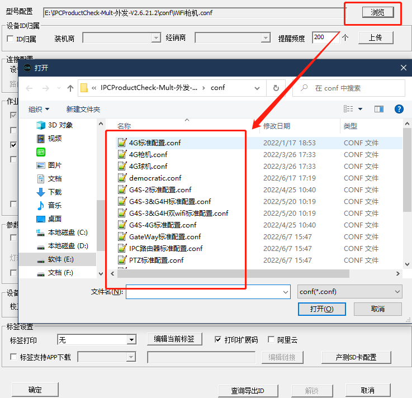Click the 上传 upload button
This screenshot has height=398, width=412.
click(376, 38)
